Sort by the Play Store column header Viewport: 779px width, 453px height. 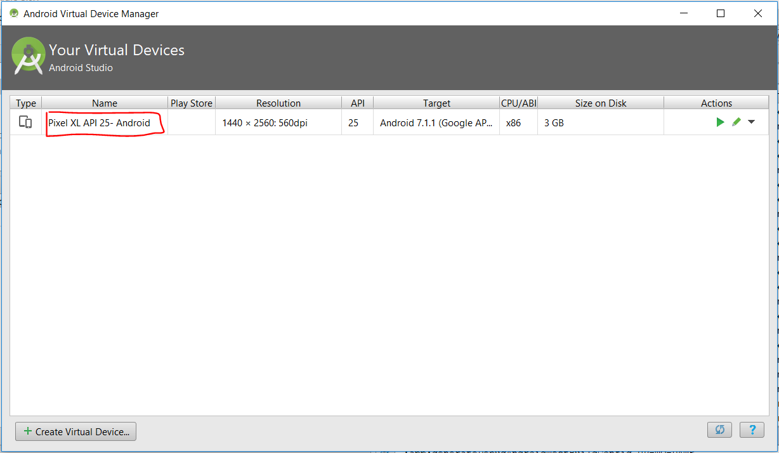[192, 103]
